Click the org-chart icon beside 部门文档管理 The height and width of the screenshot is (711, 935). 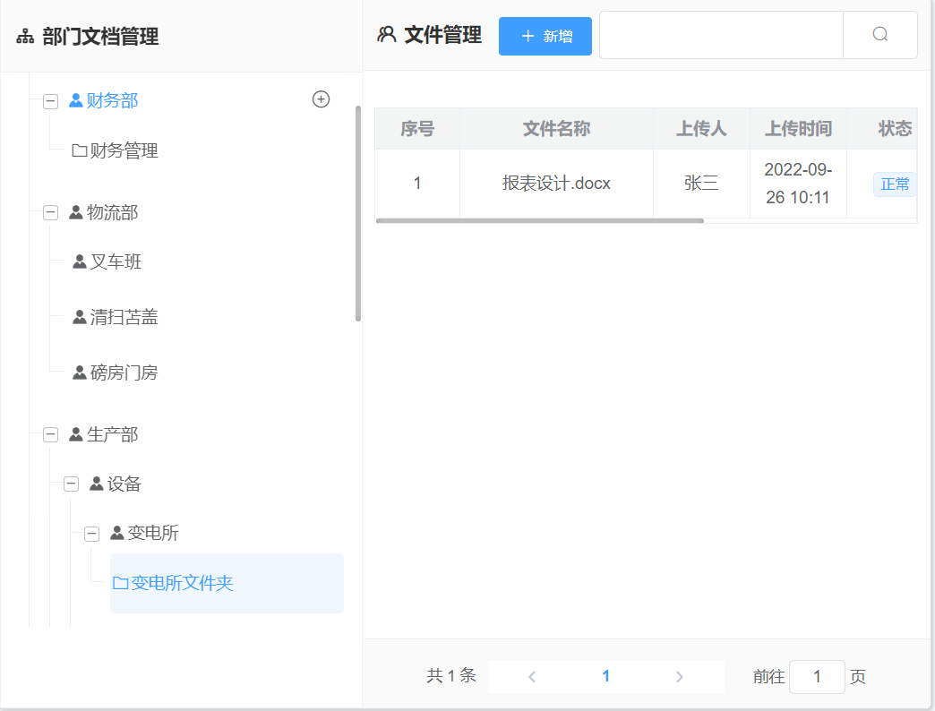pyautogui.click(x=25, y=37)
